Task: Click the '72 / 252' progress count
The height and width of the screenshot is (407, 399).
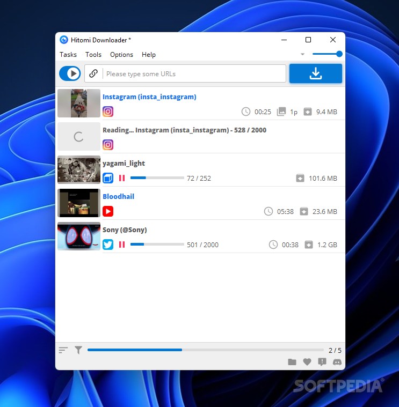Action: click(x=199, y=179)
